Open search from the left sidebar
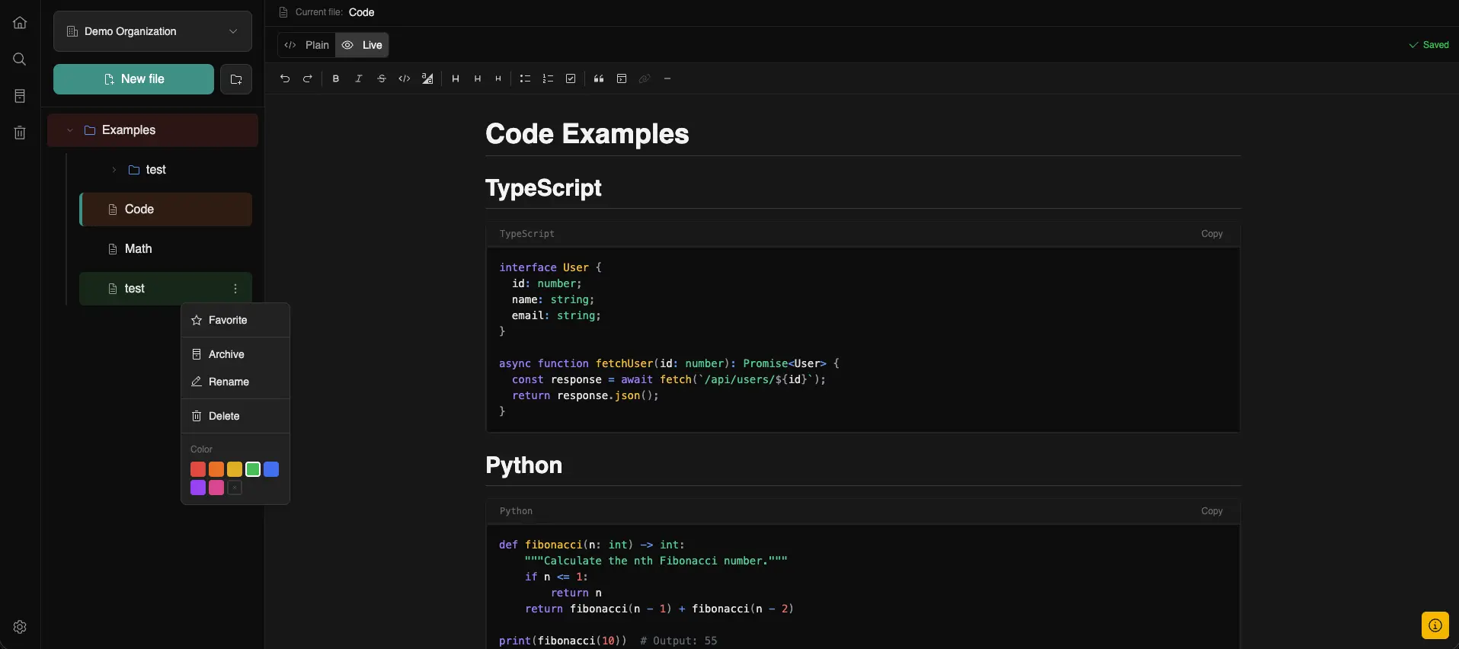 click(x=20, y=59)
